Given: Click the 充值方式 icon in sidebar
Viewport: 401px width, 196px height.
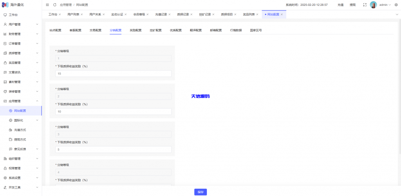Looking at the screenshot, I should (x=11, y=130).
